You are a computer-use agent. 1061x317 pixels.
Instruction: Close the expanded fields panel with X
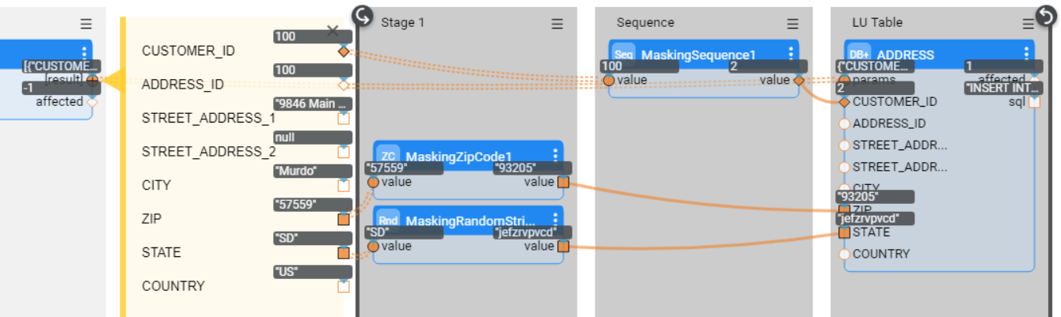point(333,31)
